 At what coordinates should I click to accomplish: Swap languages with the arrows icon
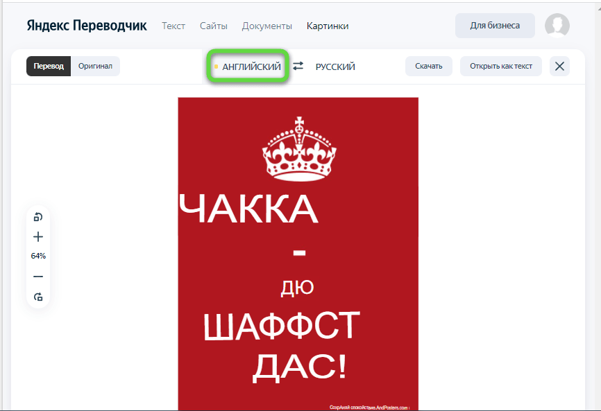(298, 67)
